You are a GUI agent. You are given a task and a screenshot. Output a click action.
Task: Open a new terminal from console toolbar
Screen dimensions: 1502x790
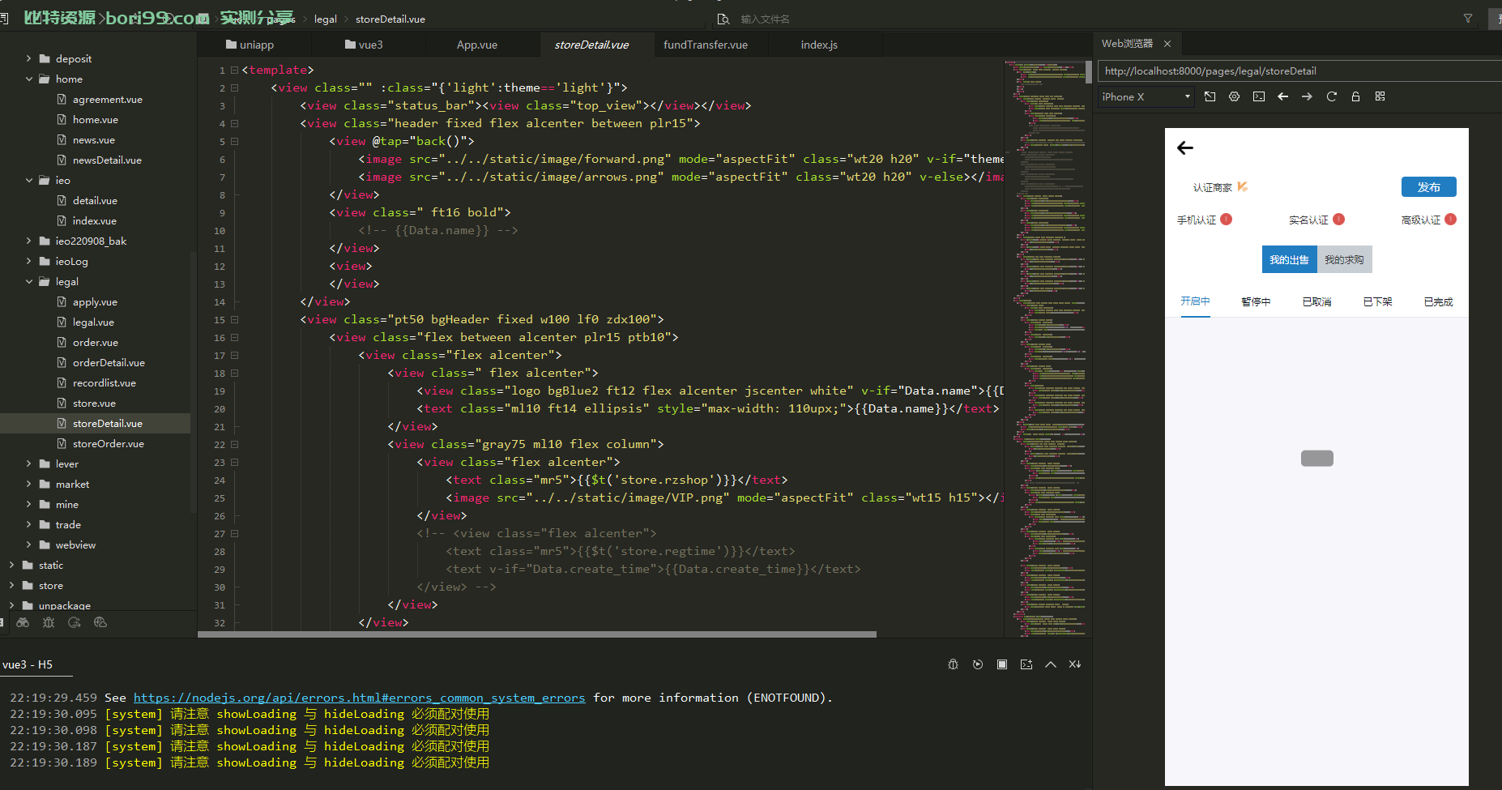click(1026, 664)
